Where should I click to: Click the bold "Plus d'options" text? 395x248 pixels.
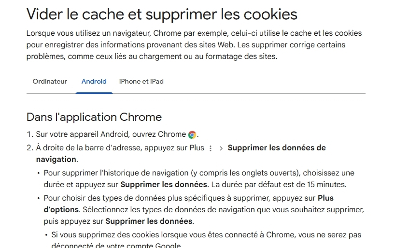click(325, 198)
